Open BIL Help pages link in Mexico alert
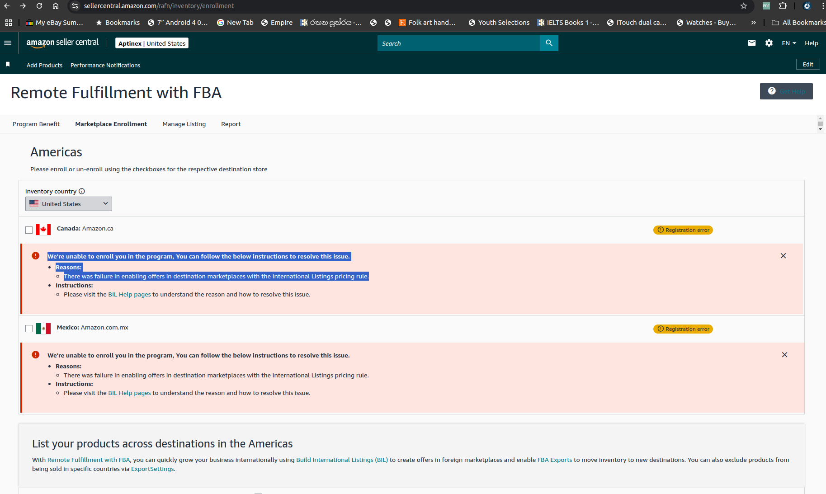 coord(129,393)
